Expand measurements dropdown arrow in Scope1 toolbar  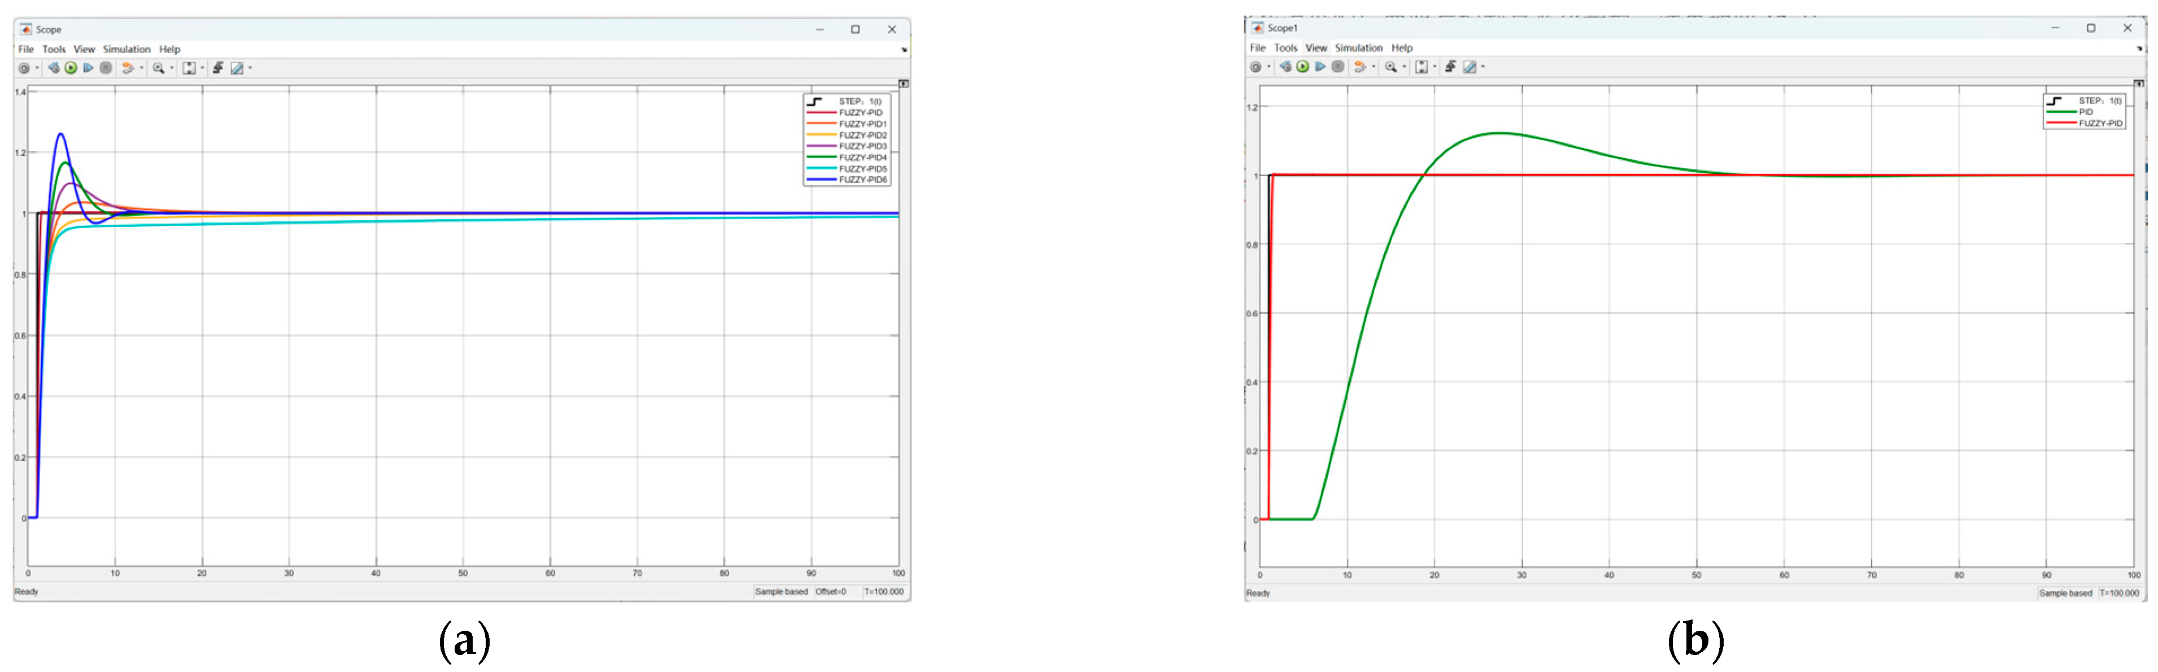(x=1484, y=66)
